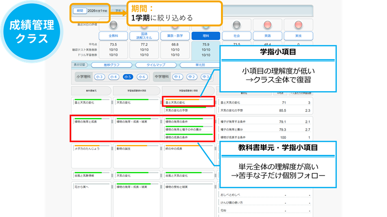Open the メダカのたんじょう textbook unit card
The image size is (387, 217).
[x=91, y=156]
